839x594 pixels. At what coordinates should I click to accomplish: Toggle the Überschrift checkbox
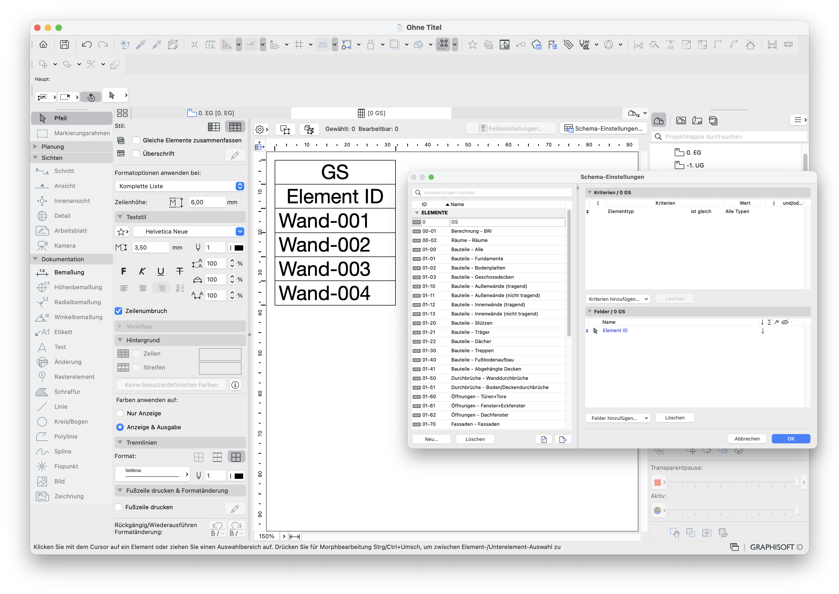click(x=136, y=154)
